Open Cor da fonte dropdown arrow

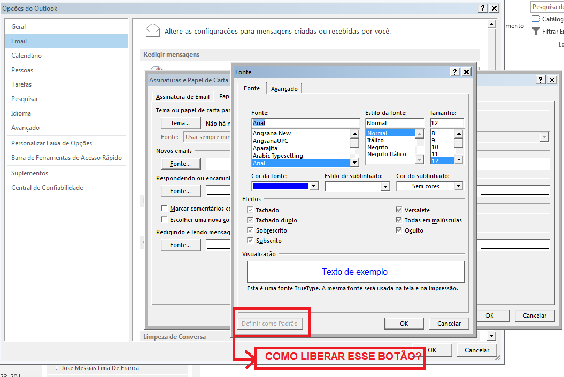[x=314, y=186]
